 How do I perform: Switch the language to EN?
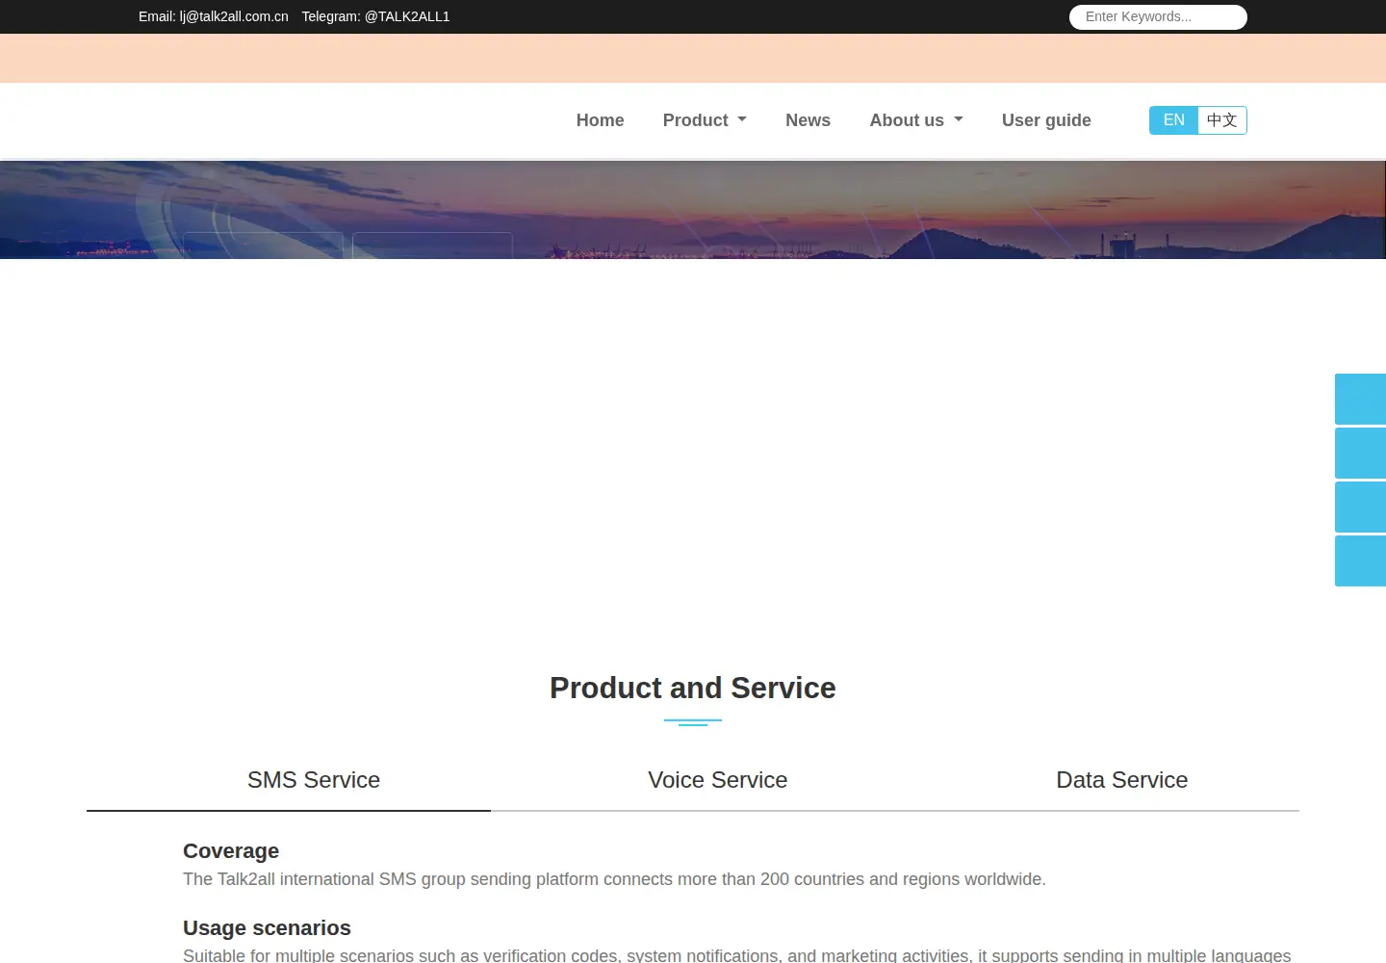coord(1173,120)
